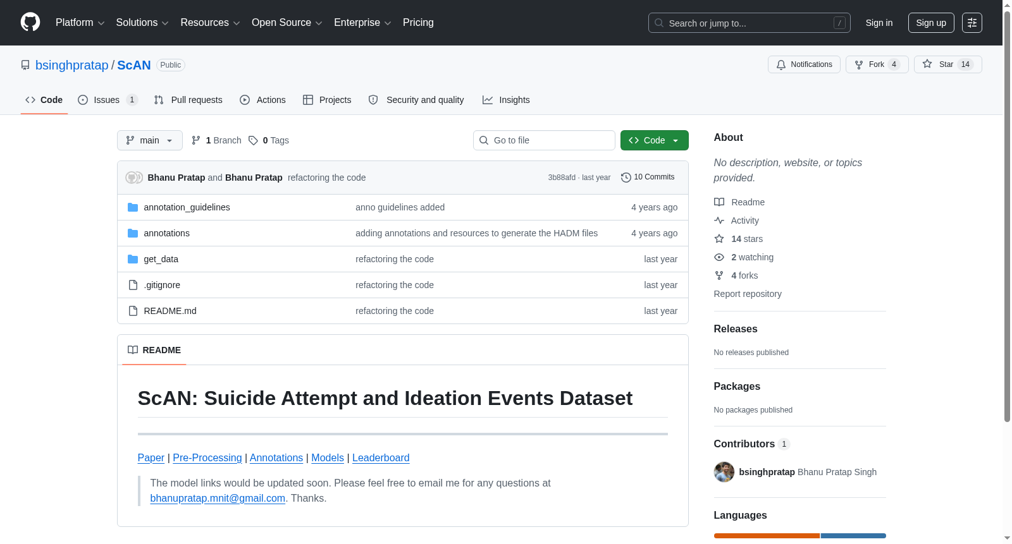Open the README.md file name
1012x544 pixels.
point(170,311)
